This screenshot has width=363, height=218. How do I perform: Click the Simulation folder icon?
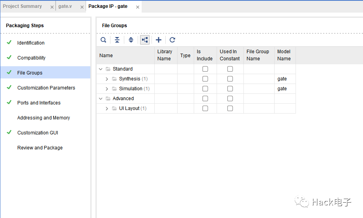click(x=114, y=89)
